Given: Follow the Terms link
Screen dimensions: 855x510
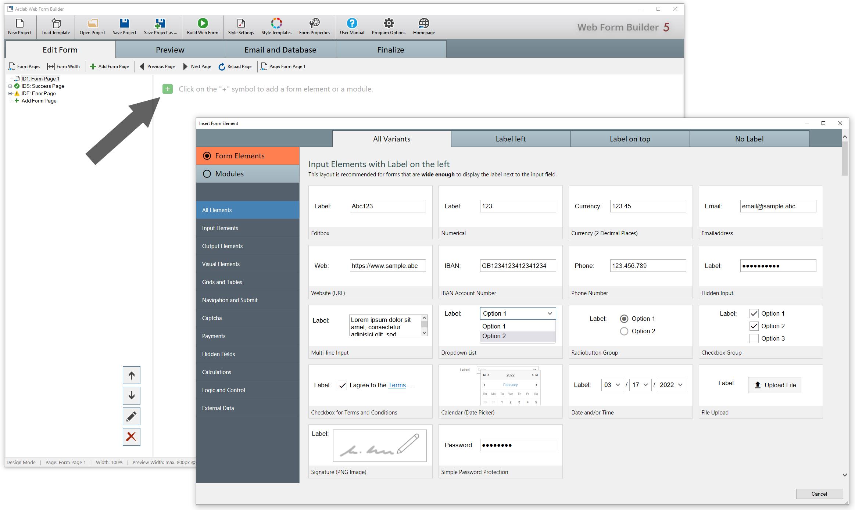Looking at the screenshot, I should coord(397,385).
